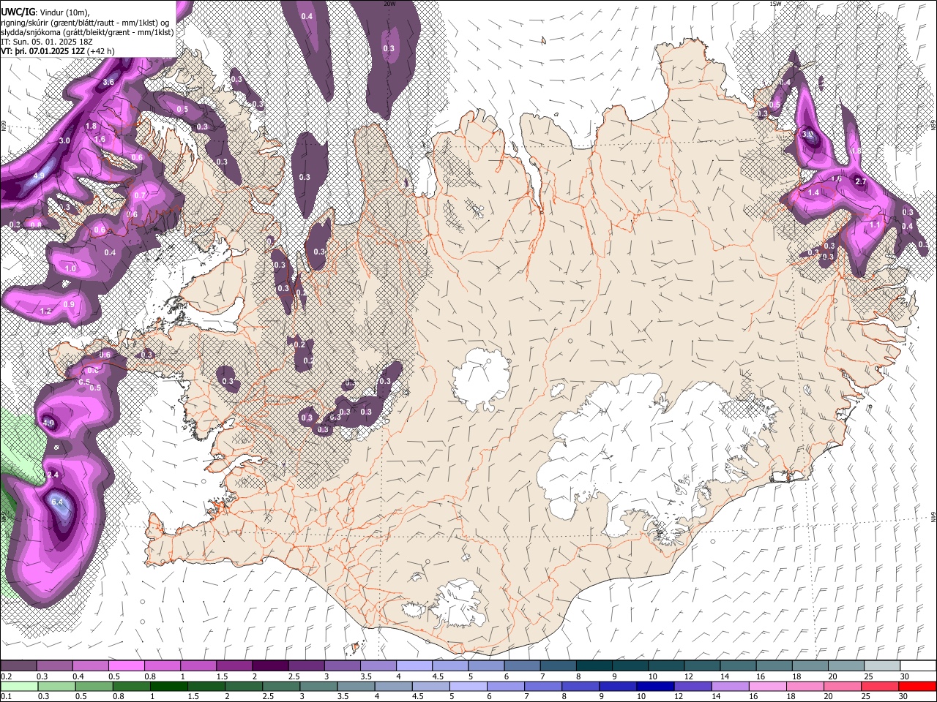Click the lavender swatch between 4 and 4.5 in the upper scale
Viewport: 937px width, 702px height.
tap(414, 666)
